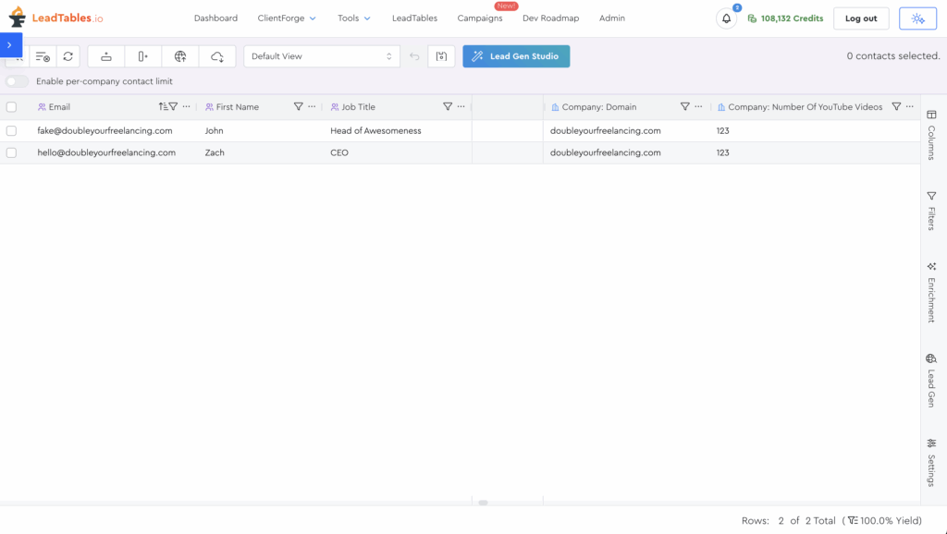Go to the Campaigns page
Screen dimensions: 947x534
480,18
